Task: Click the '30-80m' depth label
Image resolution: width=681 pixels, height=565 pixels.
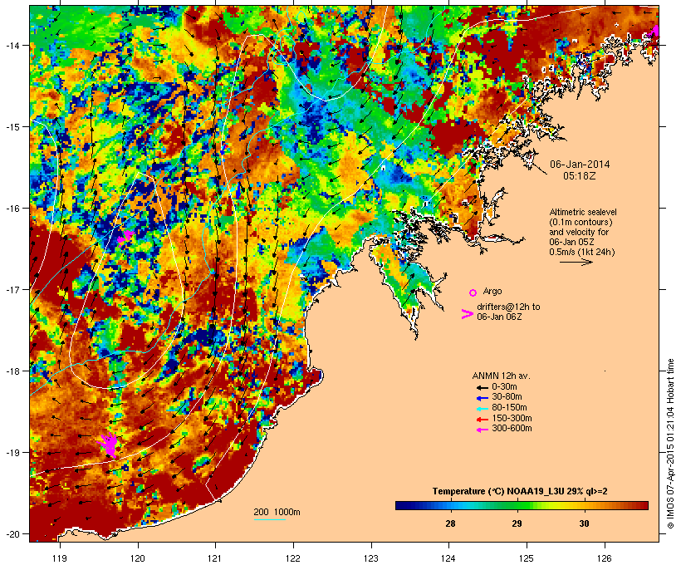Action: tap(507, 397)
